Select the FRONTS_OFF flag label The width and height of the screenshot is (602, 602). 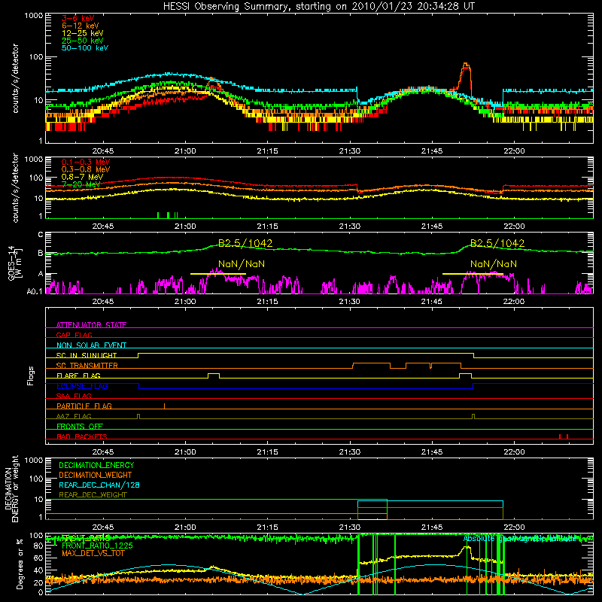tap(80, 426)
